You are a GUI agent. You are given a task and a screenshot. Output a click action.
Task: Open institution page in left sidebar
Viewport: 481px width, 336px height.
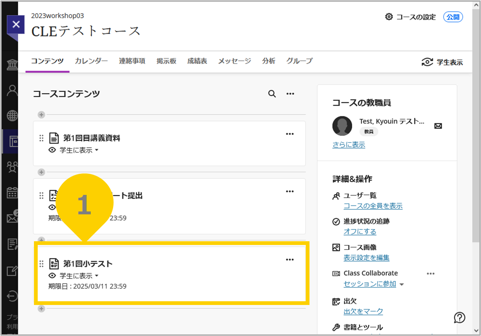[12, 65]
